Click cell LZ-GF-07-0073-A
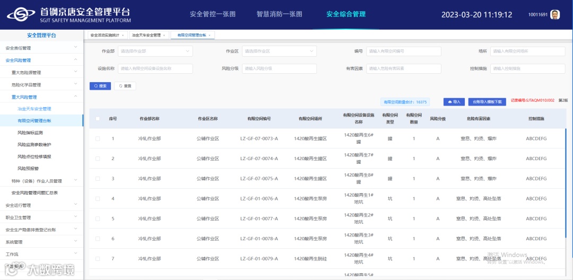Screen dimensions: 573x280 tap(259, 139)
